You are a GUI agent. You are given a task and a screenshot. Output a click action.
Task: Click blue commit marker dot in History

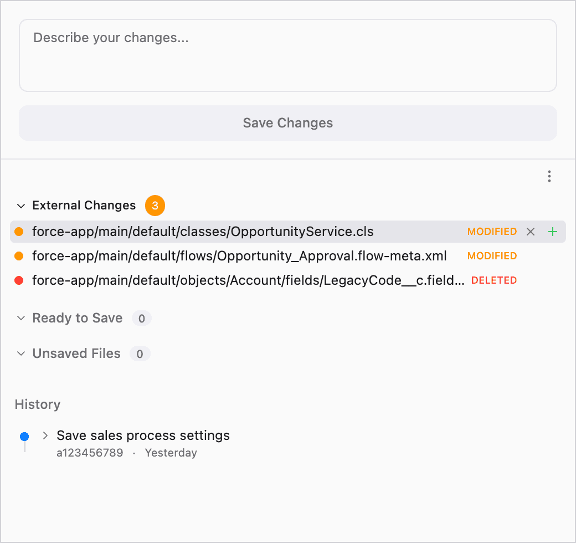[x=24, y=437]
